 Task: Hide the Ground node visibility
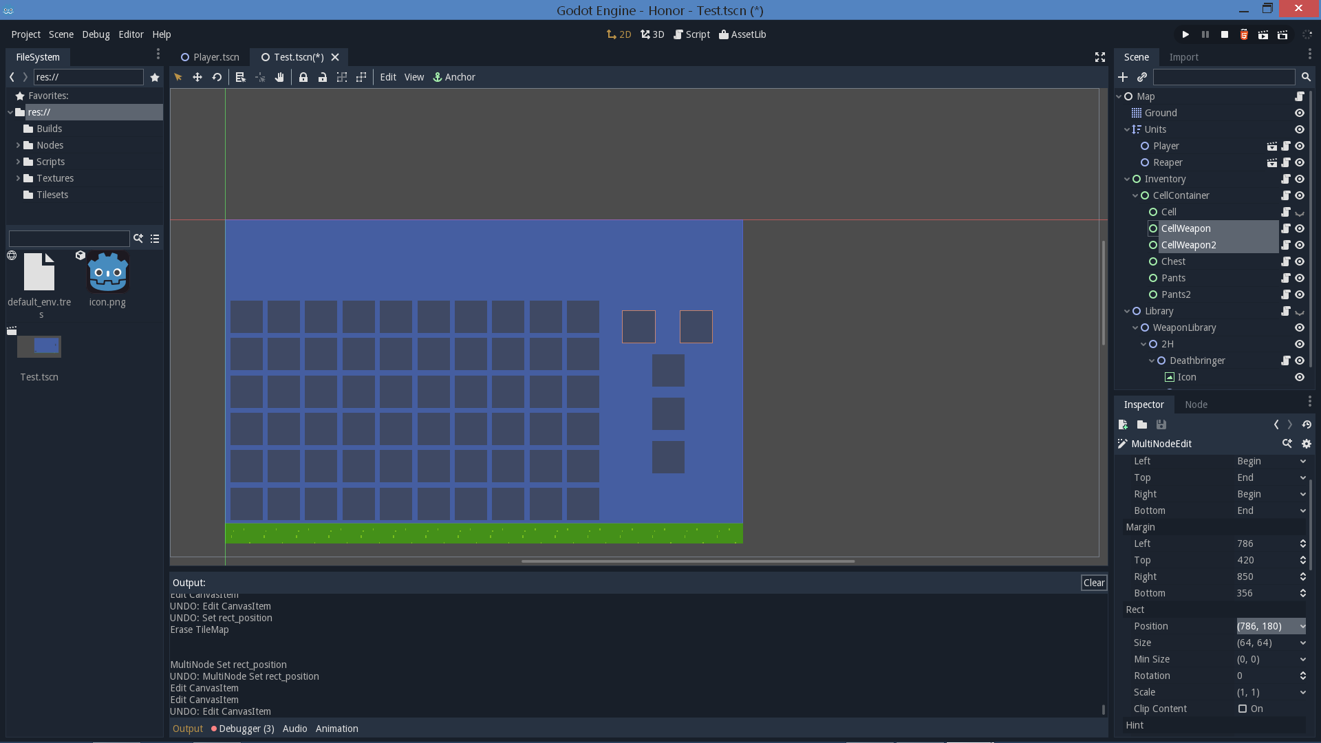pos(1300,113)
